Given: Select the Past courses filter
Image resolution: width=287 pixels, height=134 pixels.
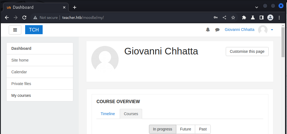Looking at the screenshot, I should click(x=203, y=129).
